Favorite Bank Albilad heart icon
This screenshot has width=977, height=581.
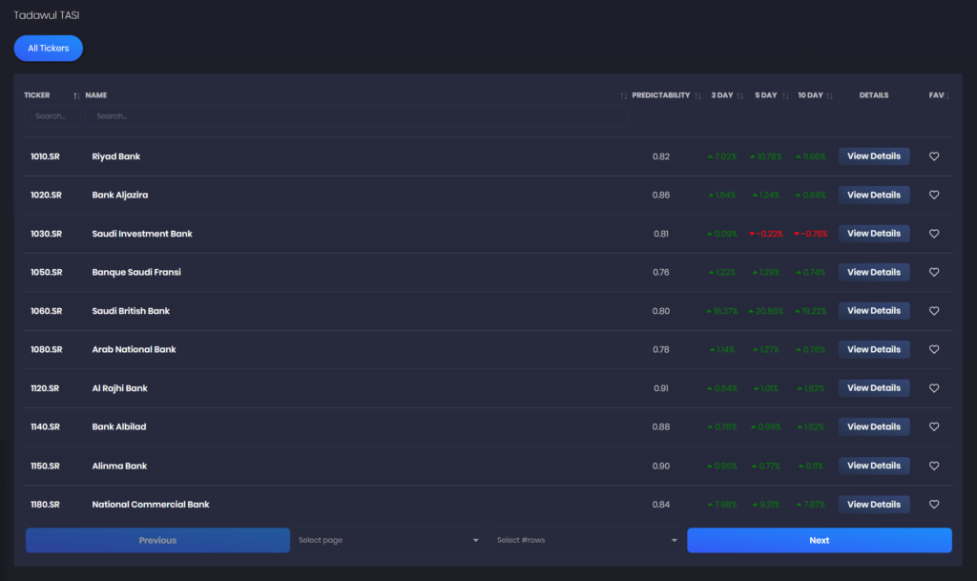click(933, 426)
